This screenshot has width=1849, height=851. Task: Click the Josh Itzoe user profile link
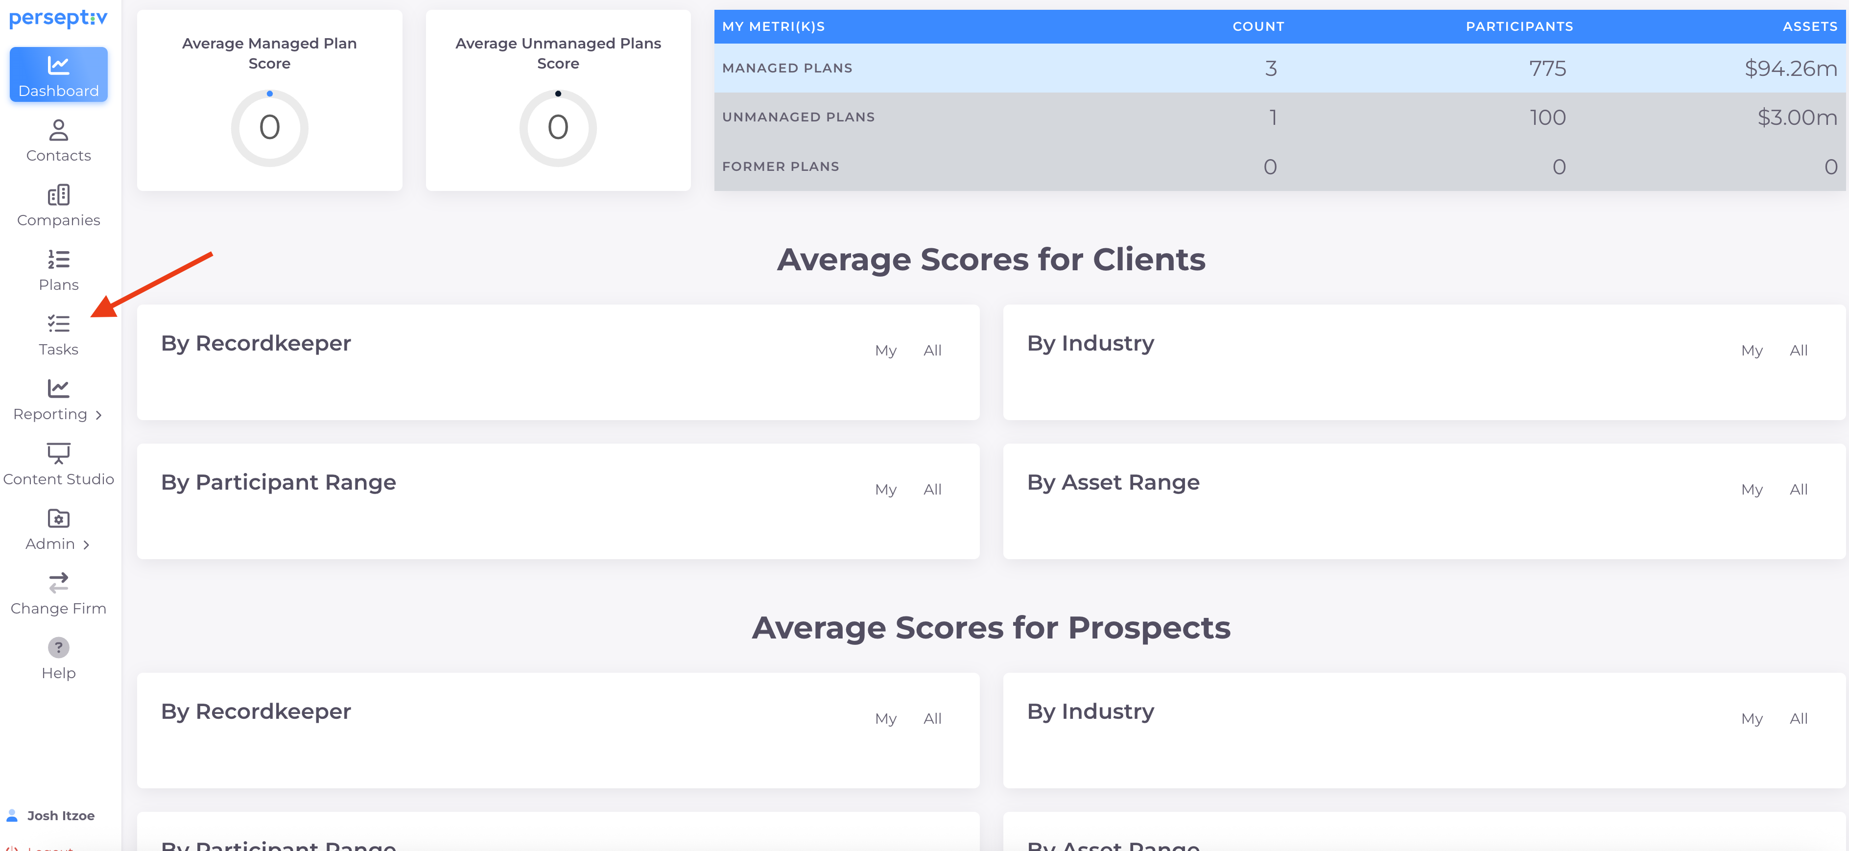click(x=60, y=815)
